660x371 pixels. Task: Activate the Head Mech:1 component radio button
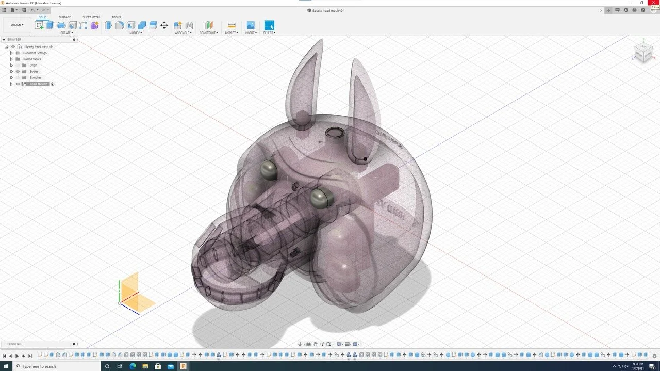(x=53, y=84)
